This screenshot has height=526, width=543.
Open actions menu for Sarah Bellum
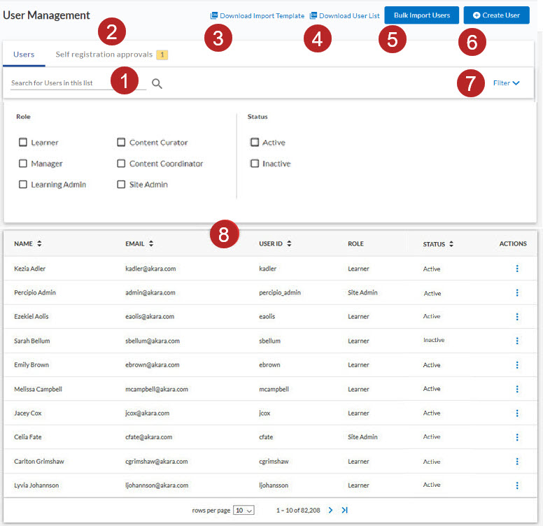click(x=517, y=341)
